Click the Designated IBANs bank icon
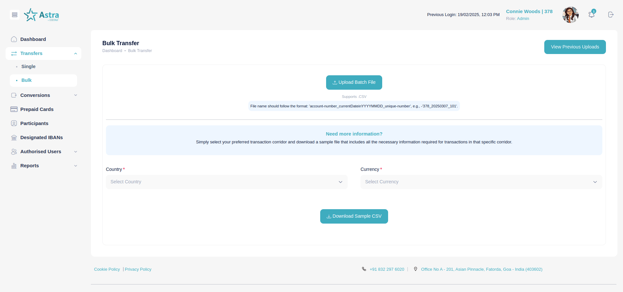 (x=14, y=137)
